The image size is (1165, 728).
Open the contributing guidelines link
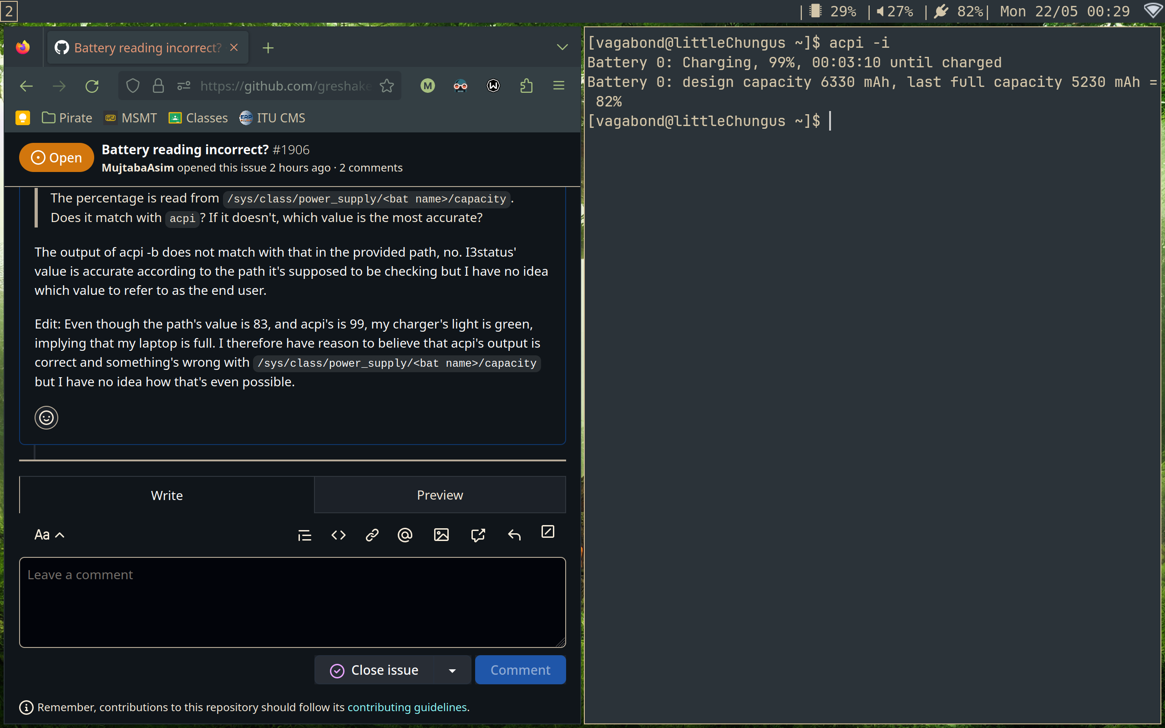(x=407, y=707)
